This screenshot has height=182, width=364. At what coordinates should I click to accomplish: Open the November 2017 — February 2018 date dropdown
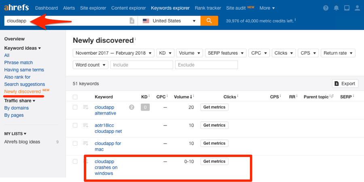coord(114,53)
